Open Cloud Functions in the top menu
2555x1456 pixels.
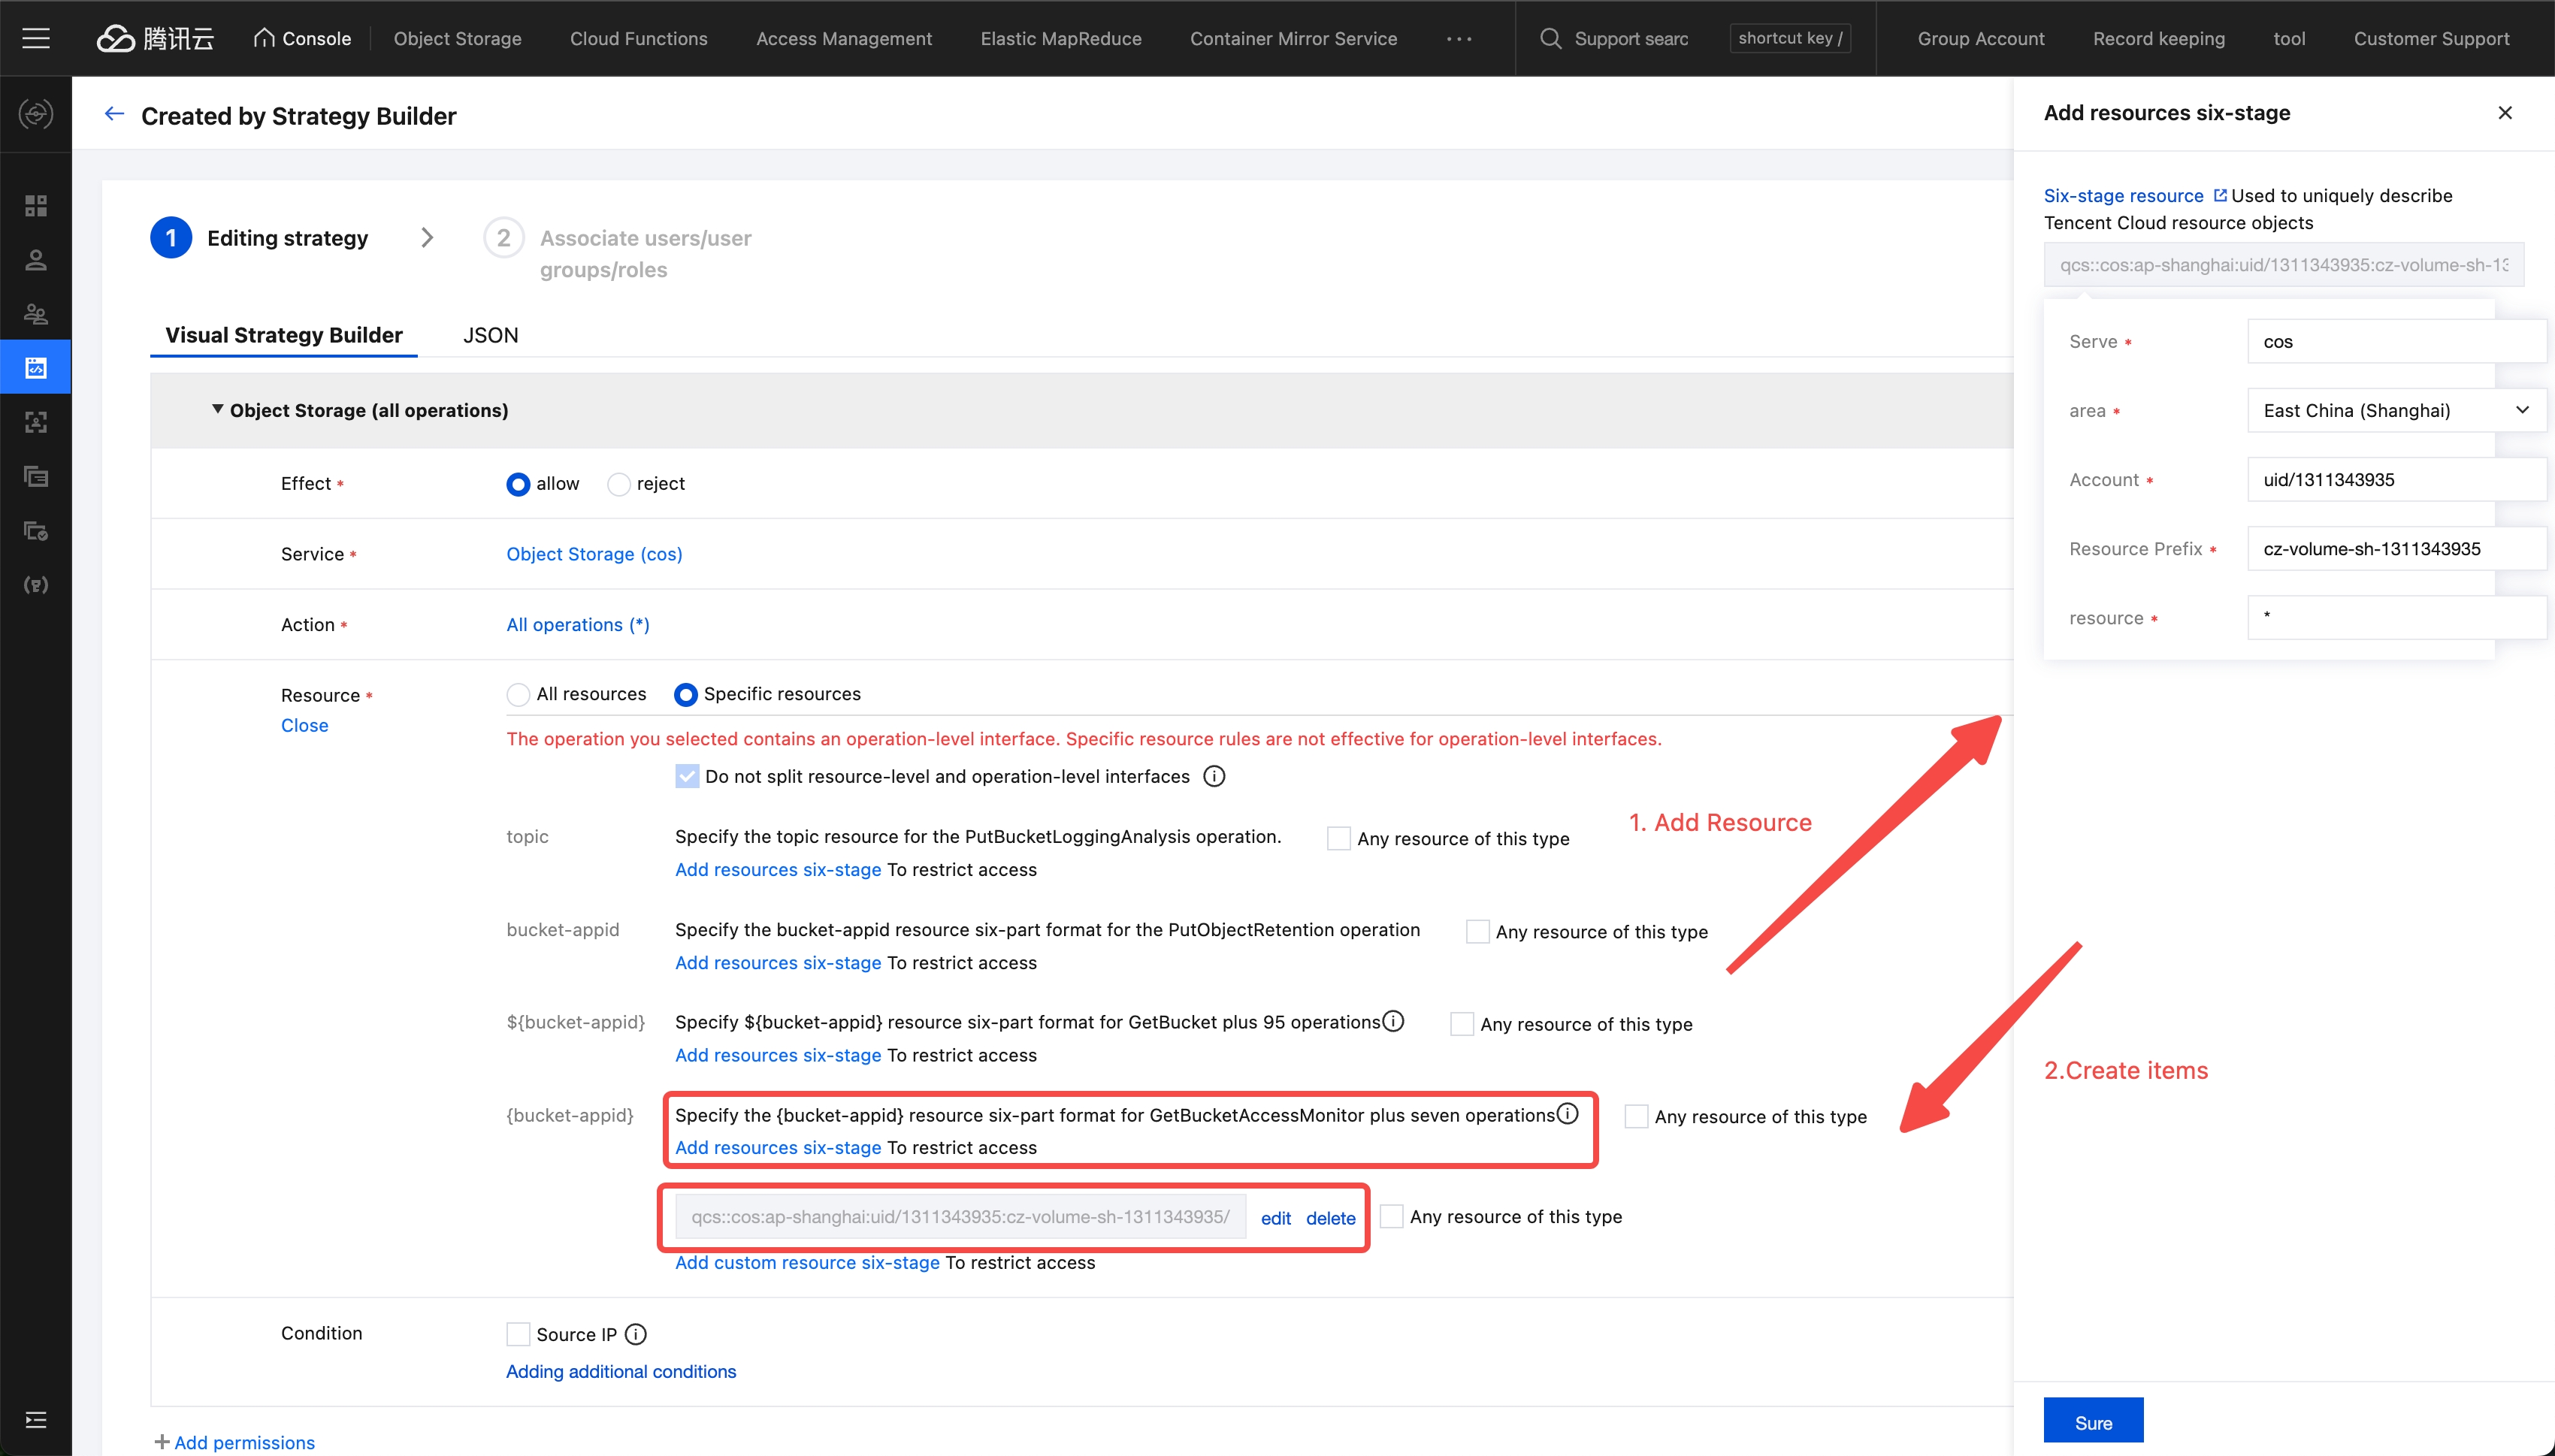[x=638, y=38]
